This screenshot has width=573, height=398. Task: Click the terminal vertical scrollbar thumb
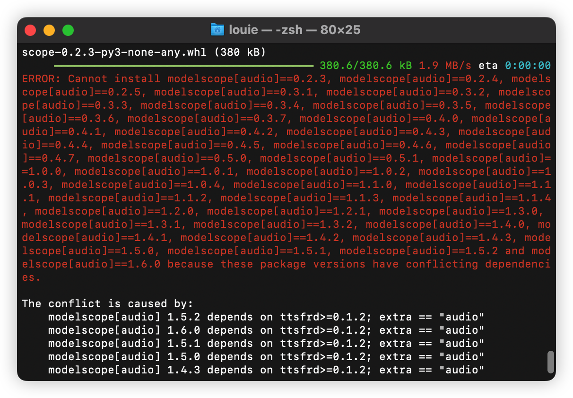[550, 362]
